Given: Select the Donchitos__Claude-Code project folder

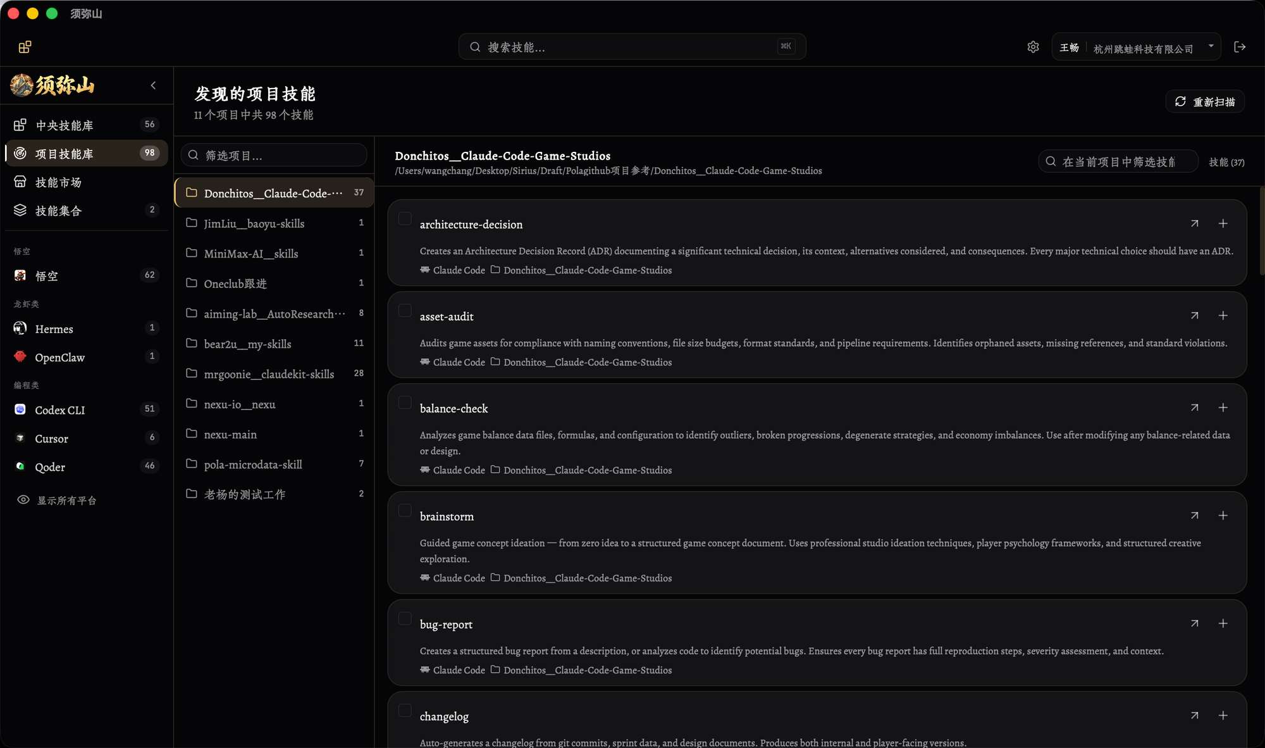Looking at the screenshot, I should click(275, 193).
